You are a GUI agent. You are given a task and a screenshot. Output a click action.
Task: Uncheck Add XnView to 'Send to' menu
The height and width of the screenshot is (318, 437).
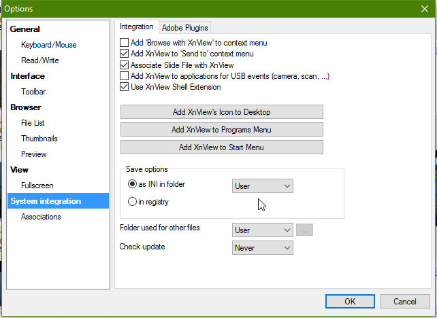tap(124, 54)
